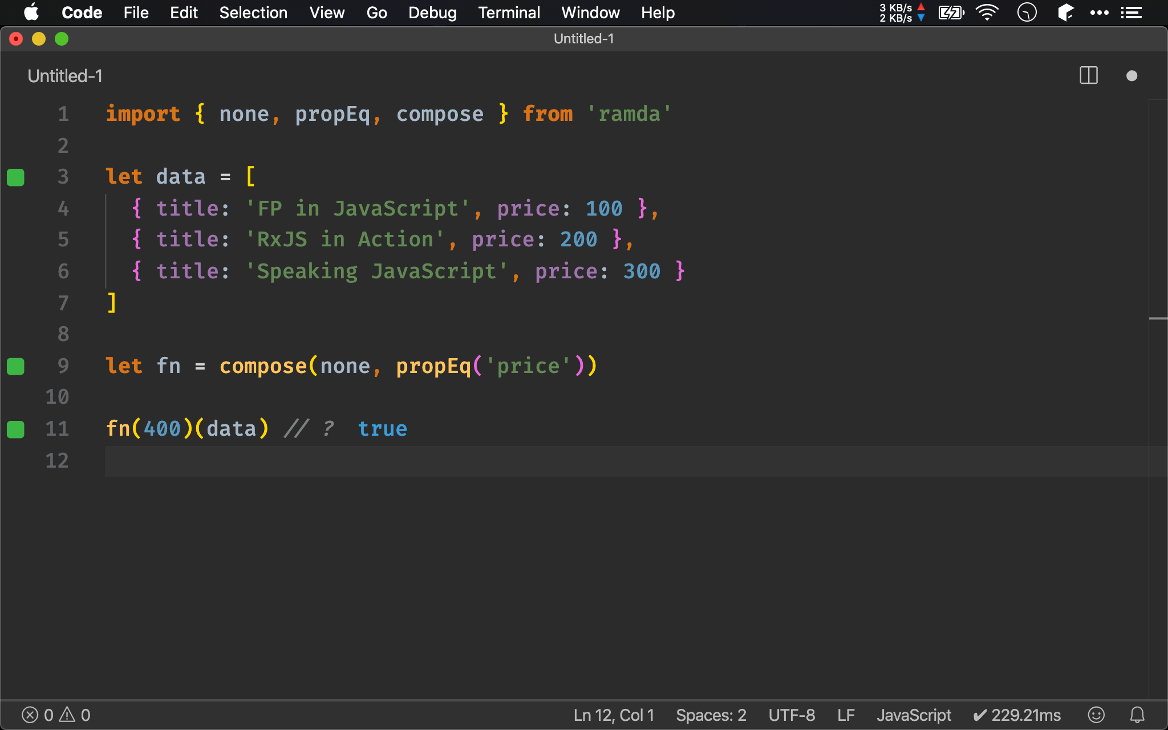
Task: Open the Code application menu
Action: pyautogui.click(x=82, y=13)
